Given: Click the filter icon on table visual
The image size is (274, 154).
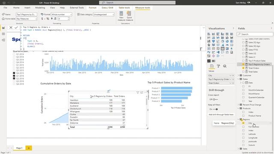Looking at the screenshot, I should click(138, 92).
